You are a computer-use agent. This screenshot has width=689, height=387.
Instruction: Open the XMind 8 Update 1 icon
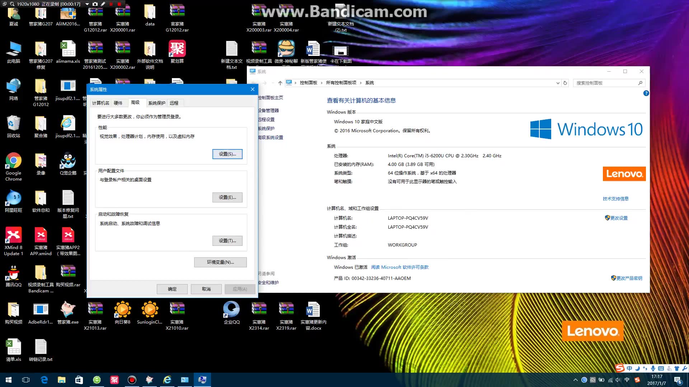click(x=13, y=241)
